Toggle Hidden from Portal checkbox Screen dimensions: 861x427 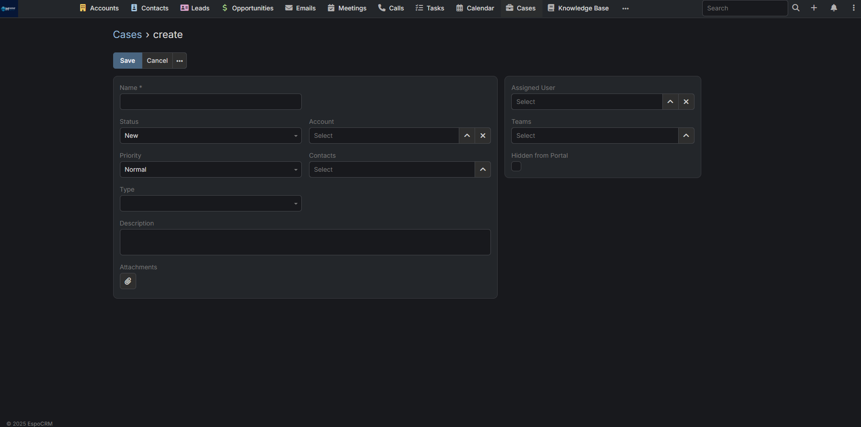[516, 166]
